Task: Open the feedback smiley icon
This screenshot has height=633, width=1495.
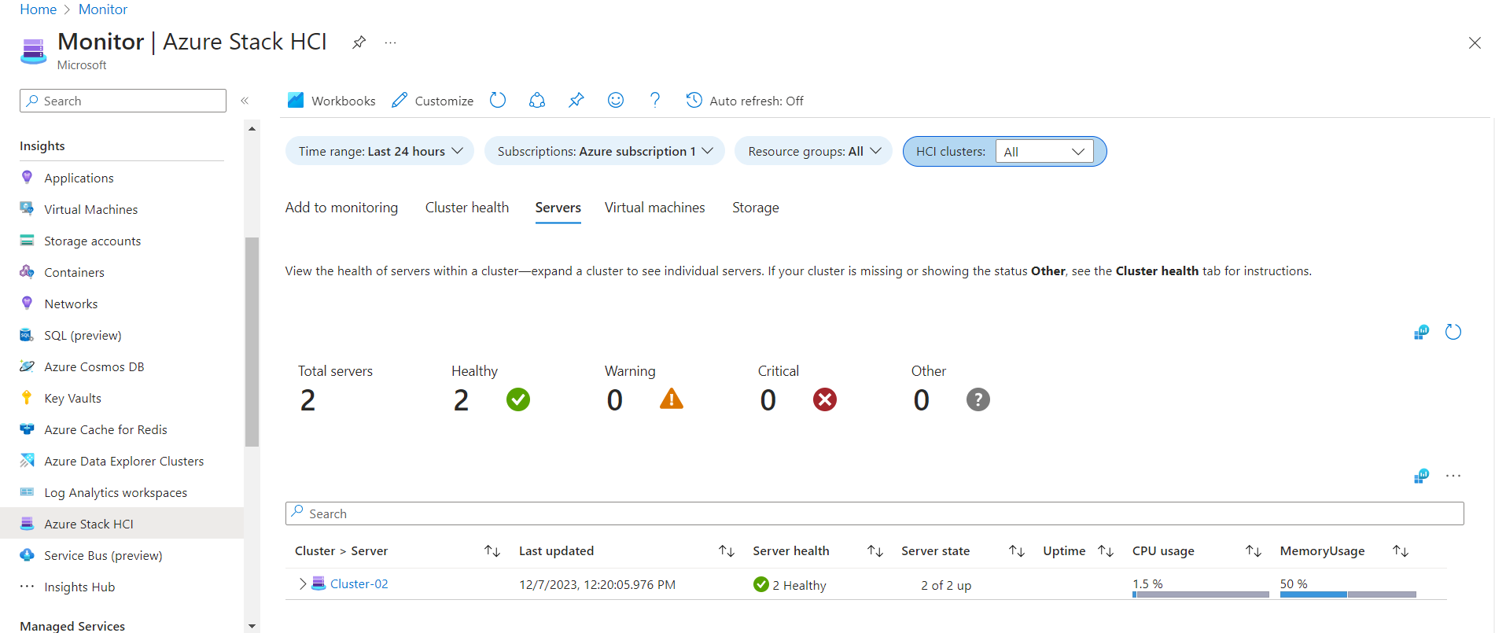Action: 616,101
